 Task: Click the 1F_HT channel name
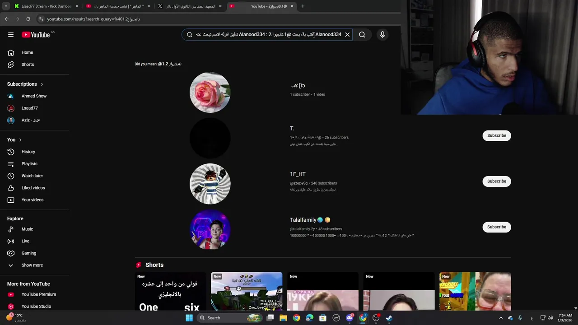298,174
